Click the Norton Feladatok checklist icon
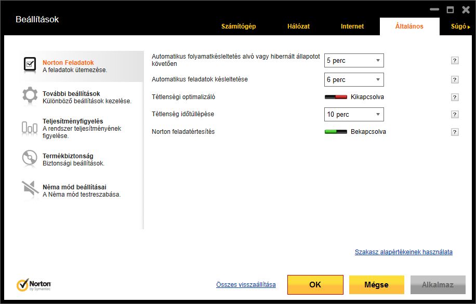The image size is (476, 304). 30,64
